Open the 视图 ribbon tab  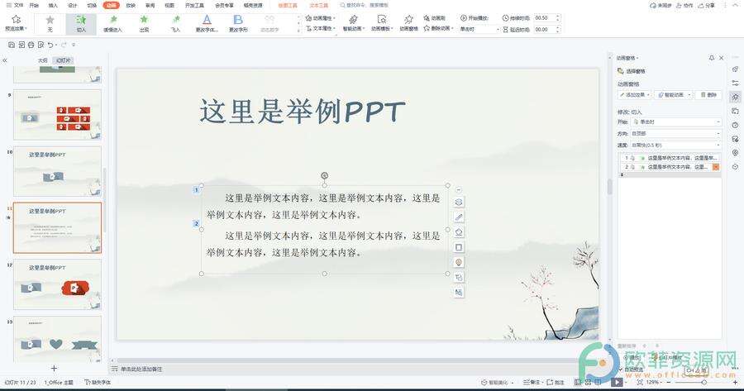(169, 5)
